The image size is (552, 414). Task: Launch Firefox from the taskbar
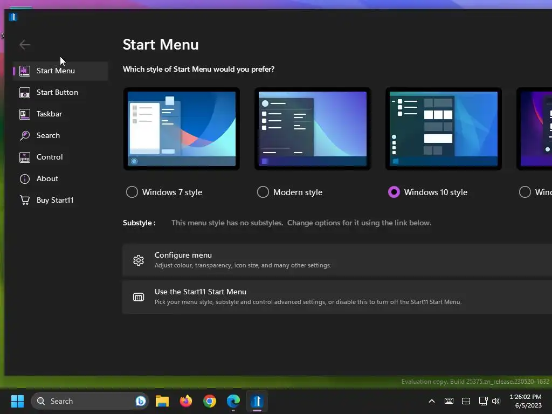(186, 401)
